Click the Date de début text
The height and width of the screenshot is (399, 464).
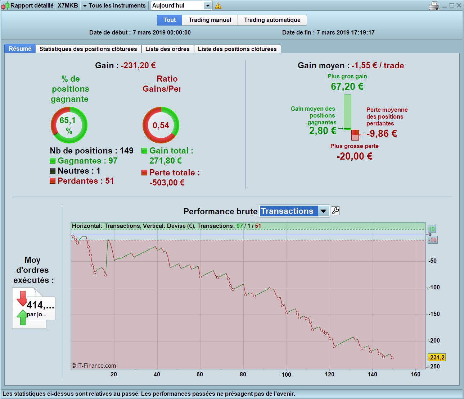coord(140,32)
